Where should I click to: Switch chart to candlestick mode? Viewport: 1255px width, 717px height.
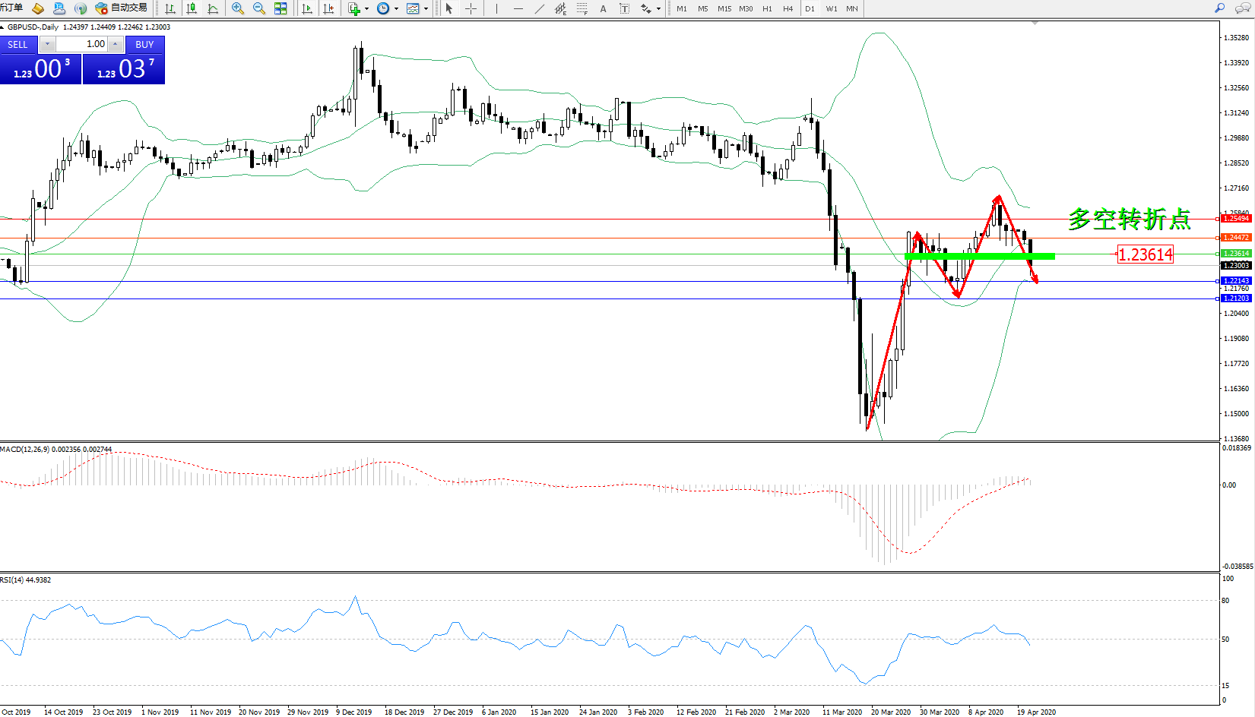[x=192, y=8]
